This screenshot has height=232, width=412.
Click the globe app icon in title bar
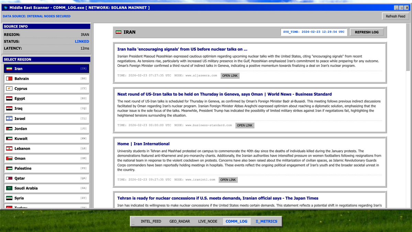tap(5, 8)
